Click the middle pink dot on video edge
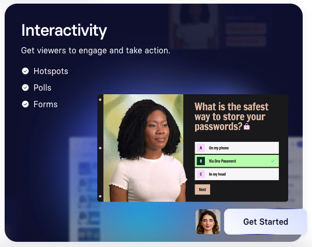312x247 pixels. click(100, 148)
